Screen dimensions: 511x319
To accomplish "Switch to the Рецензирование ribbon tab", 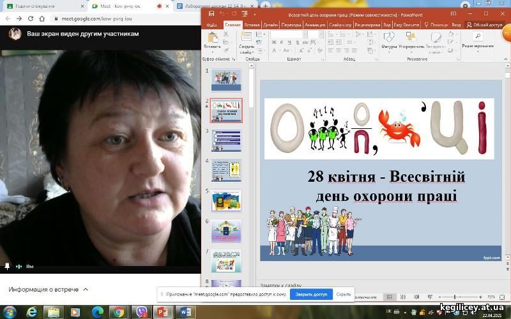I will [367, 25].
